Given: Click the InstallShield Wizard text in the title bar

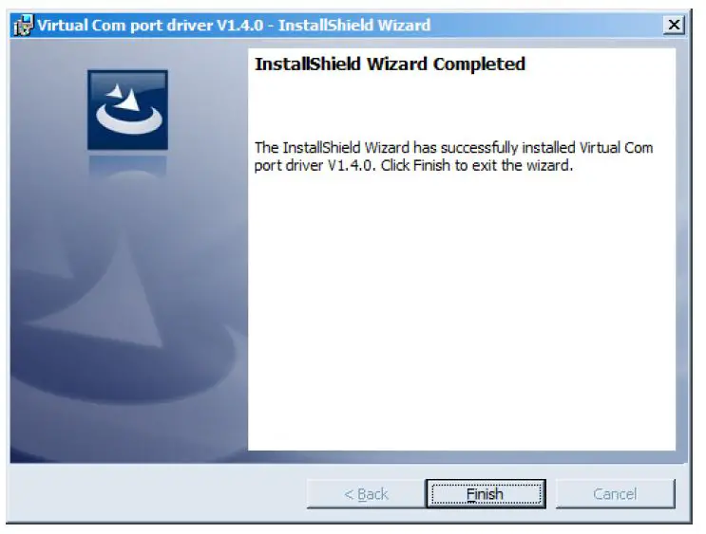Looking at the screenshot, I should click(x=354, y=26).
